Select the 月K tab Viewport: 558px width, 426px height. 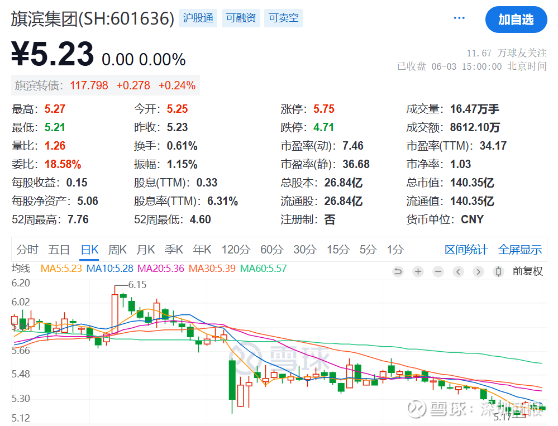tap(146, 250)
